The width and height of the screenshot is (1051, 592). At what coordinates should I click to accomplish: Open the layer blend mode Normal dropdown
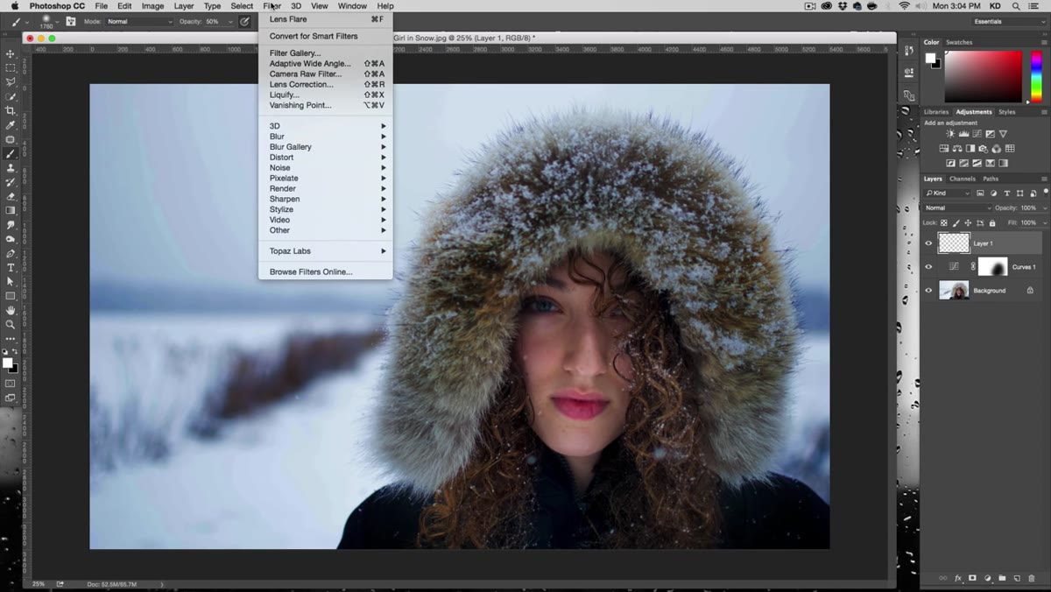[958, 208]
